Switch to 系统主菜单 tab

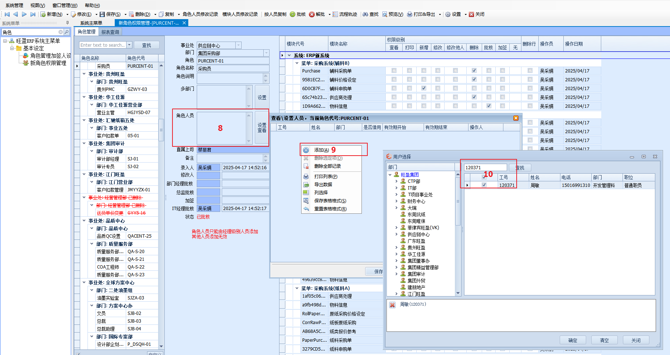tap(91, 23)
